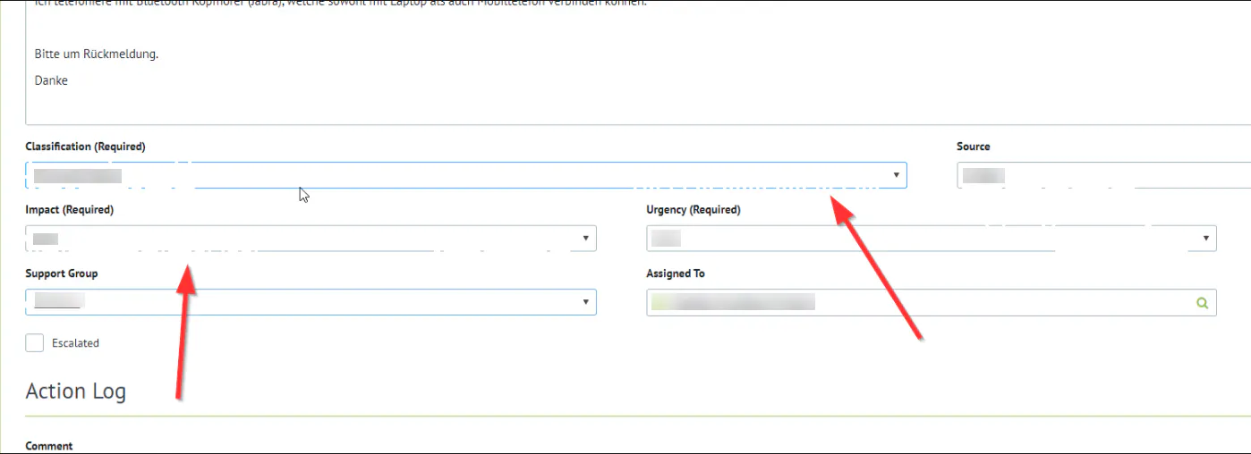Click the Assigned To input field
1251x454 pixels.
point(932,302)
